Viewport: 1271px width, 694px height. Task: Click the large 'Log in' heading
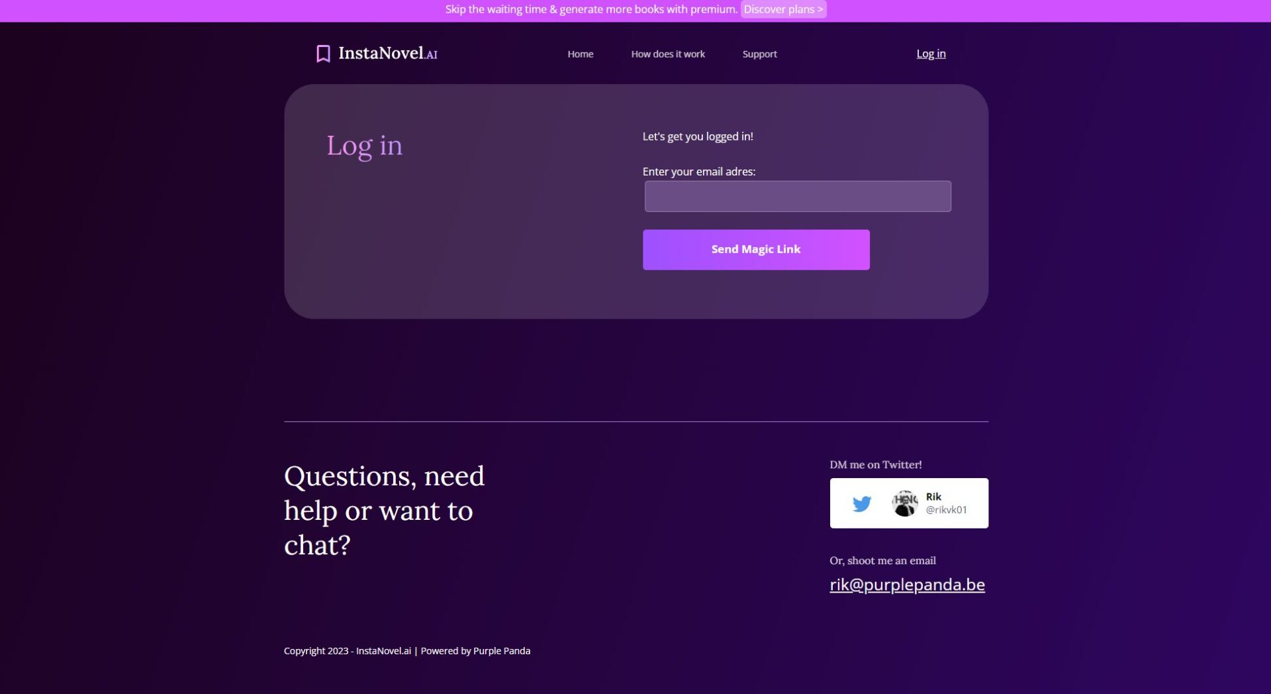pos(364,146)
